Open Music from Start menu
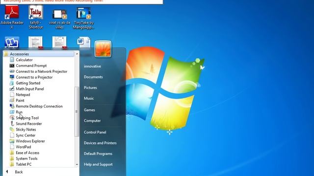 click(89, 98)
